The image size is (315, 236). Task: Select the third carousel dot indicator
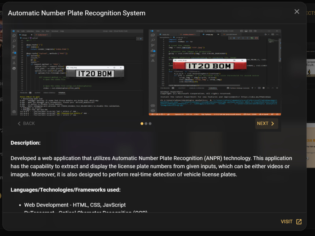[150, 124]
